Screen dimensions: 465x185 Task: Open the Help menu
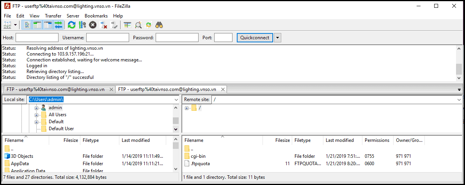(x=118, y=16)
